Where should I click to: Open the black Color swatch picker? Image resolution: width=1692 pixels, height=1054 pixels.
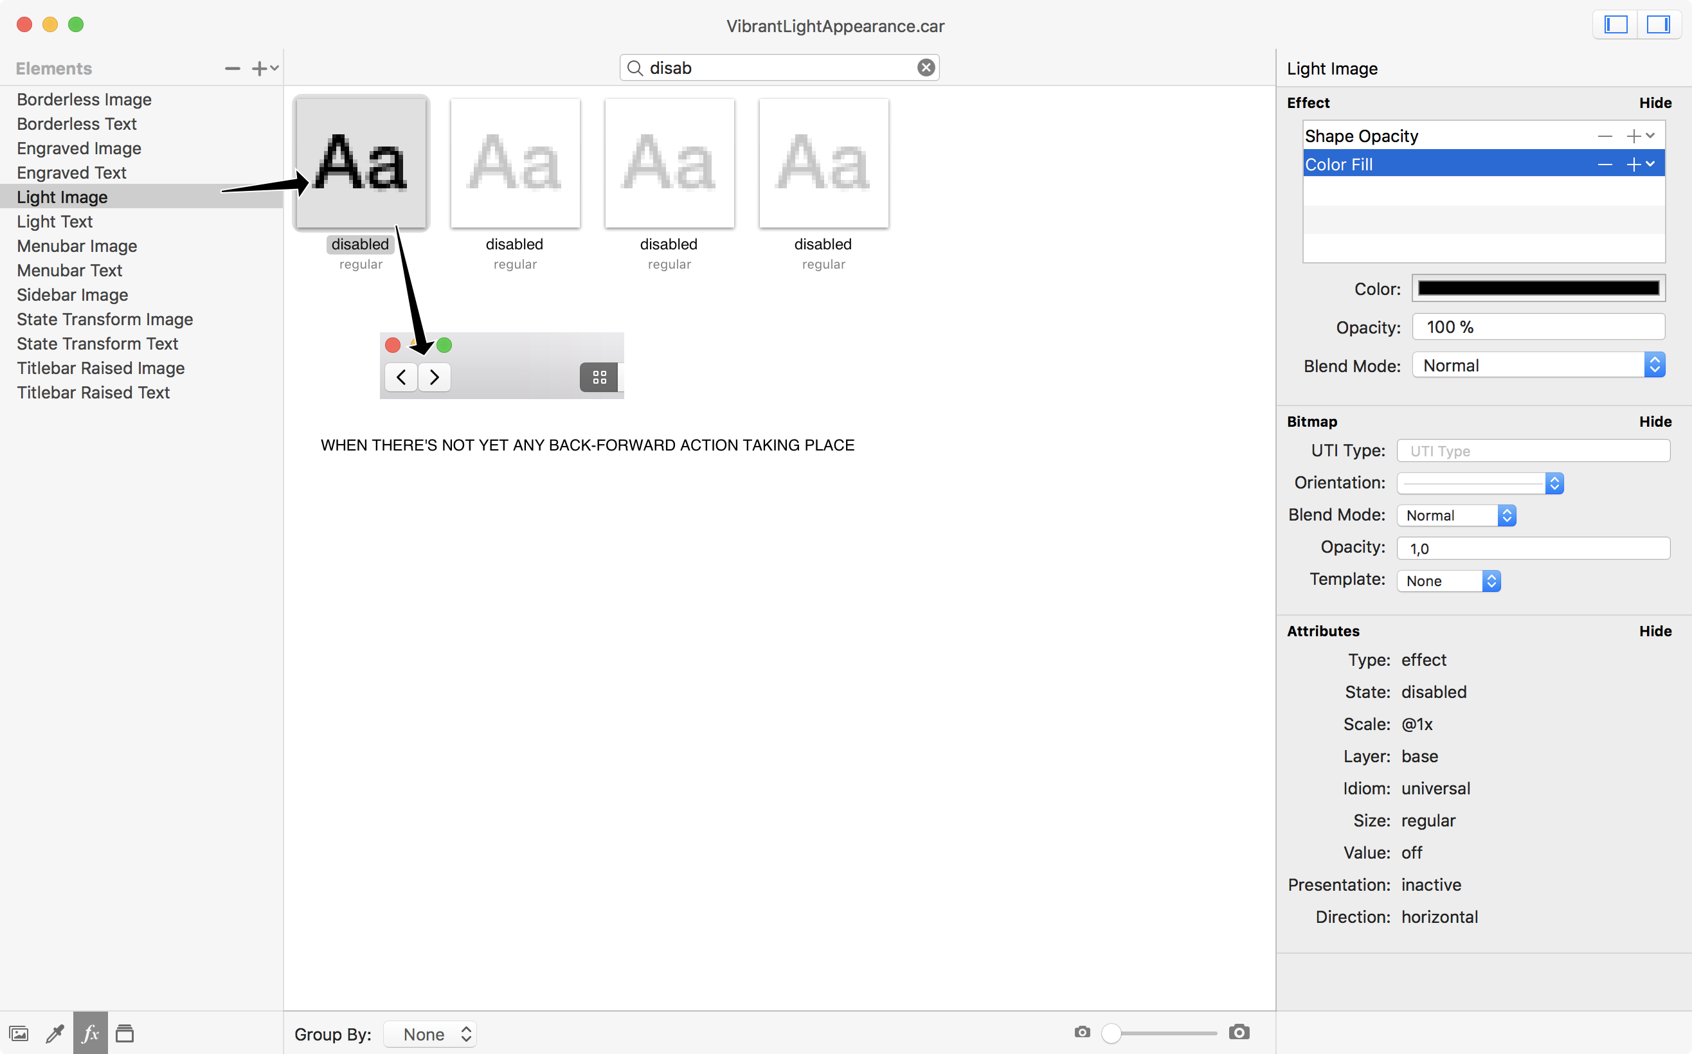pos(1538,288)
